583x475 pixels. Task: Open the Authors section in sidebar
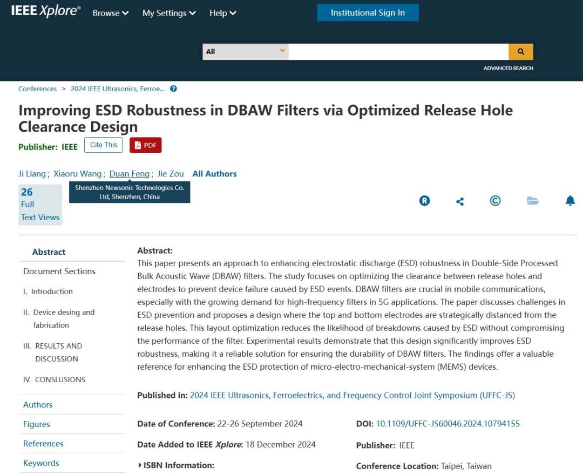pos(38,405)
